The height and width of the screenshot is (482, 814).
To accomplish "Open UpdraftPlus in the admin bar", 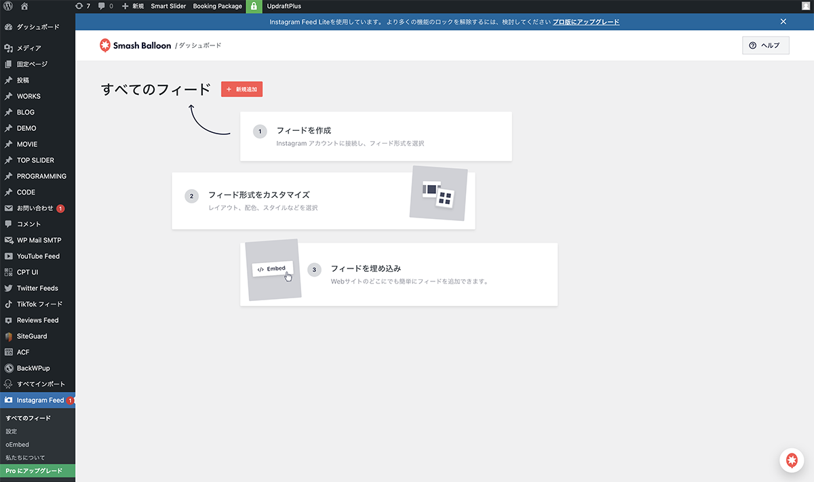I will pyautogui.click(x=284, y=6).
